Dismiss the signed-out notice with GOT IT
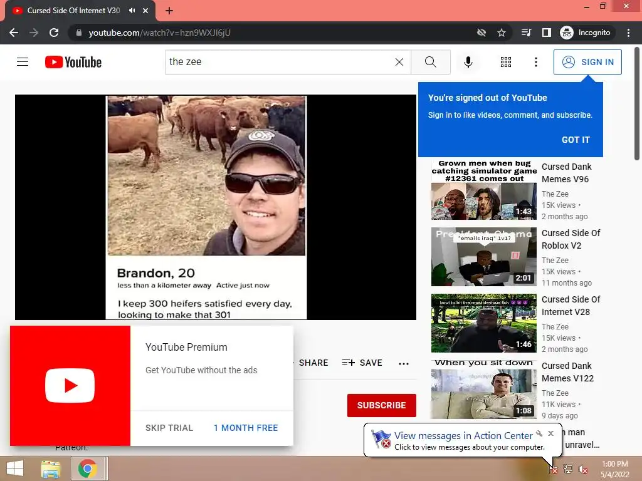This screenshot has width=642, height=481. coord(576,140)
